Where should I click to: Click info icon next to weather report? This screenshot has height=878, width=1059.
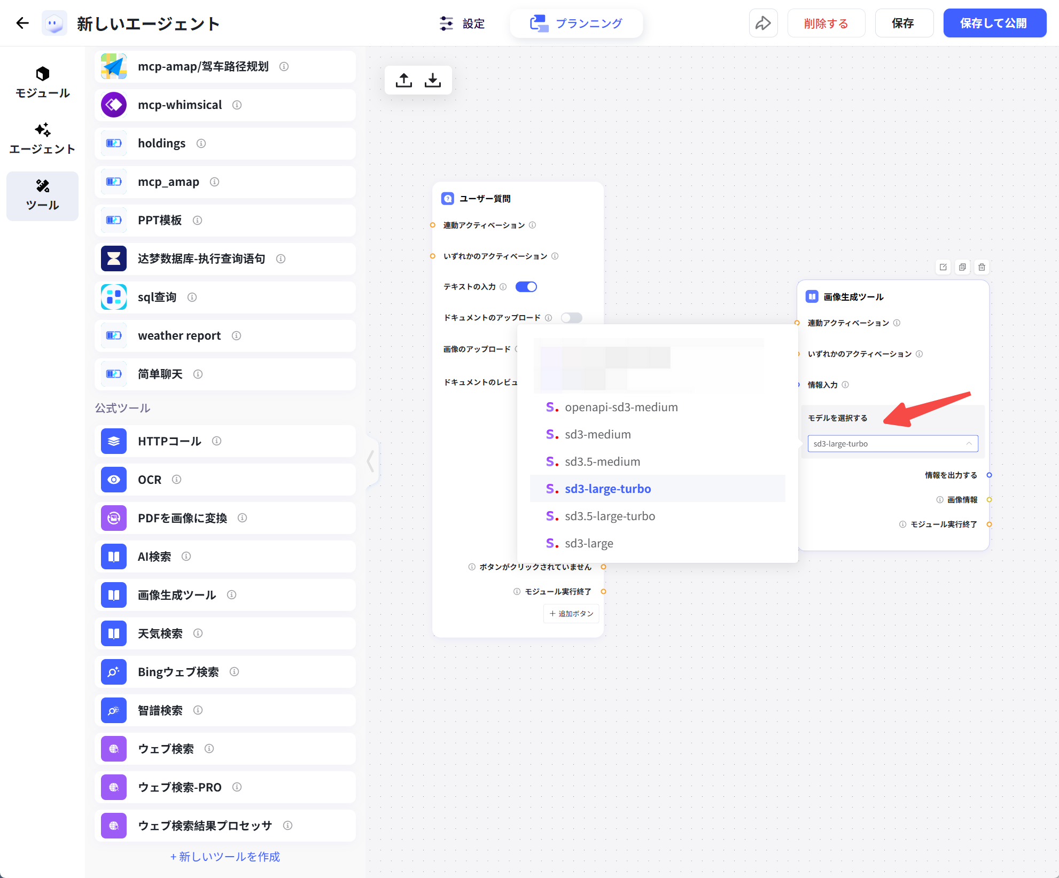pos(236,335)
